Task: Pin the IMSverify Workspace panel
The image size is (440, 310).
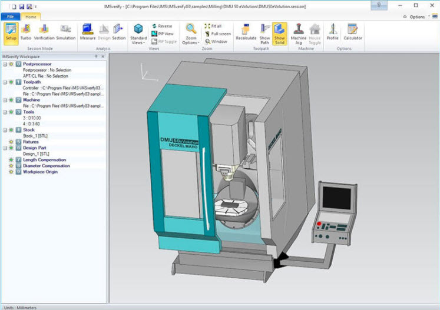Action: [96, 56]
